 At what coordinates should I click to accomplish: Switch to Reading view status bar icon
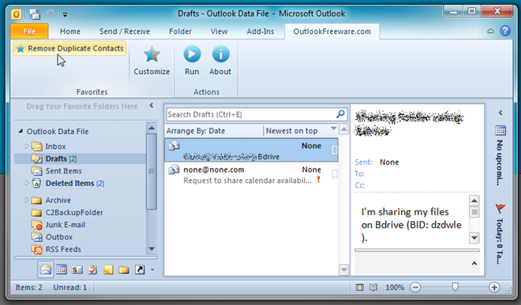pos(373,288)
